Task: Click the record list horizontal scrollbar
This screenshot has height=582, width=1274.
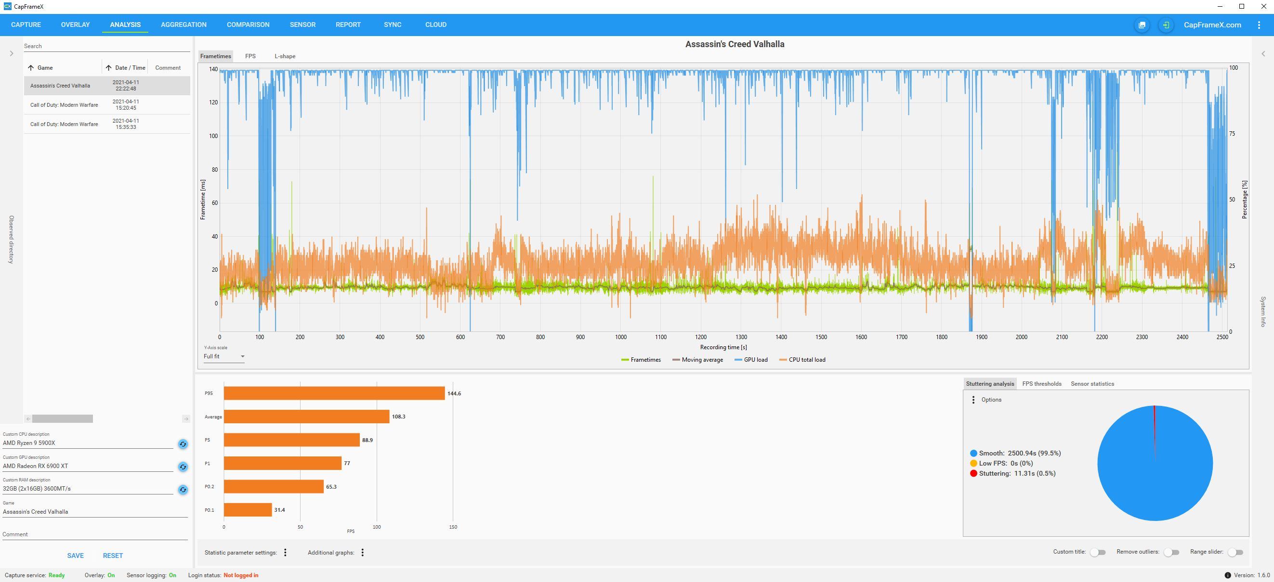Action: pyautogui.click(x=62, y=419)
